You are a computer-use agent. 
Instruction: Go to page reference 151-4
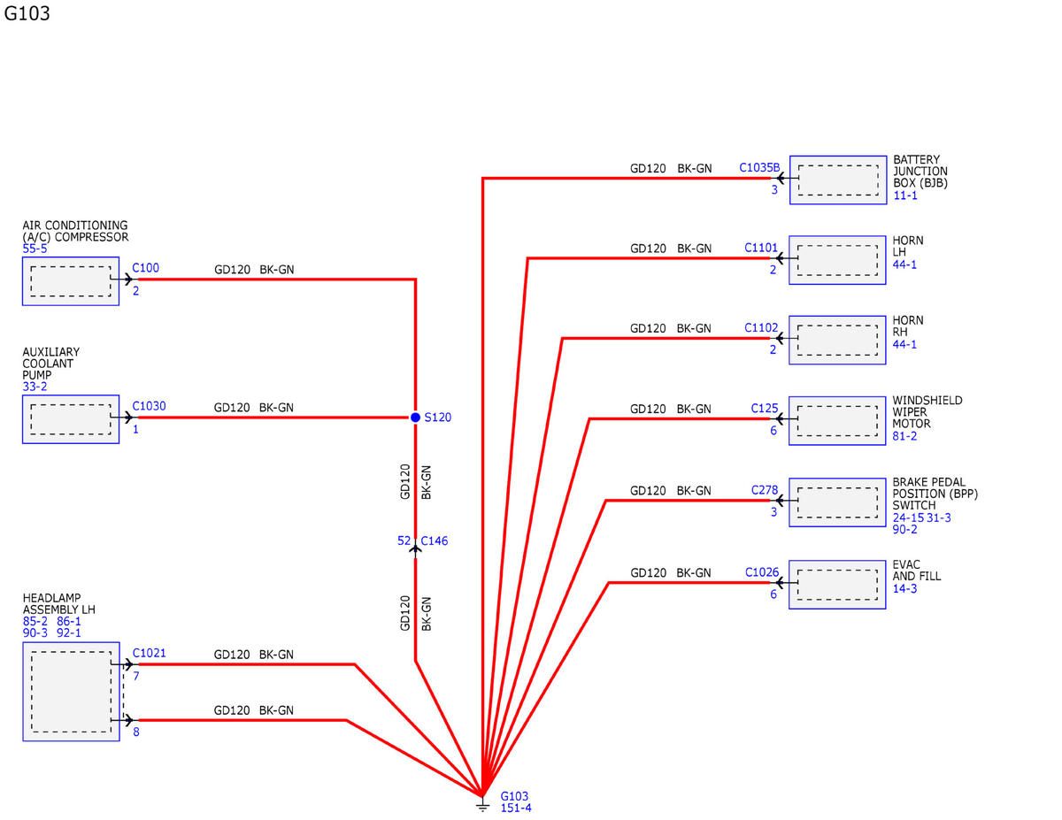point(516,808)
